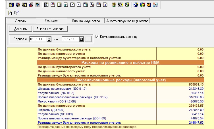The height and width of the screenshot is (129, 214).
Task: Click the question mark help icon
Action: tap(10, 12)
